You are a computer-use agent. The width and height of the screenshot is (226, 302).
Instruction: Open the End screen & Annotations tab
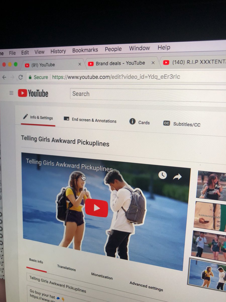point(90,120)
